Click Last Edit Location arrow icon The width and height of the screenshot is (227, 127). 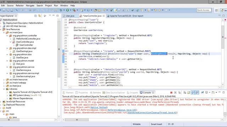click(155, 10)
